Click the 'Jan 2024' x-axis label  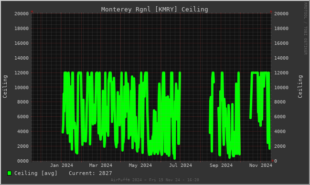coord(62,165)
